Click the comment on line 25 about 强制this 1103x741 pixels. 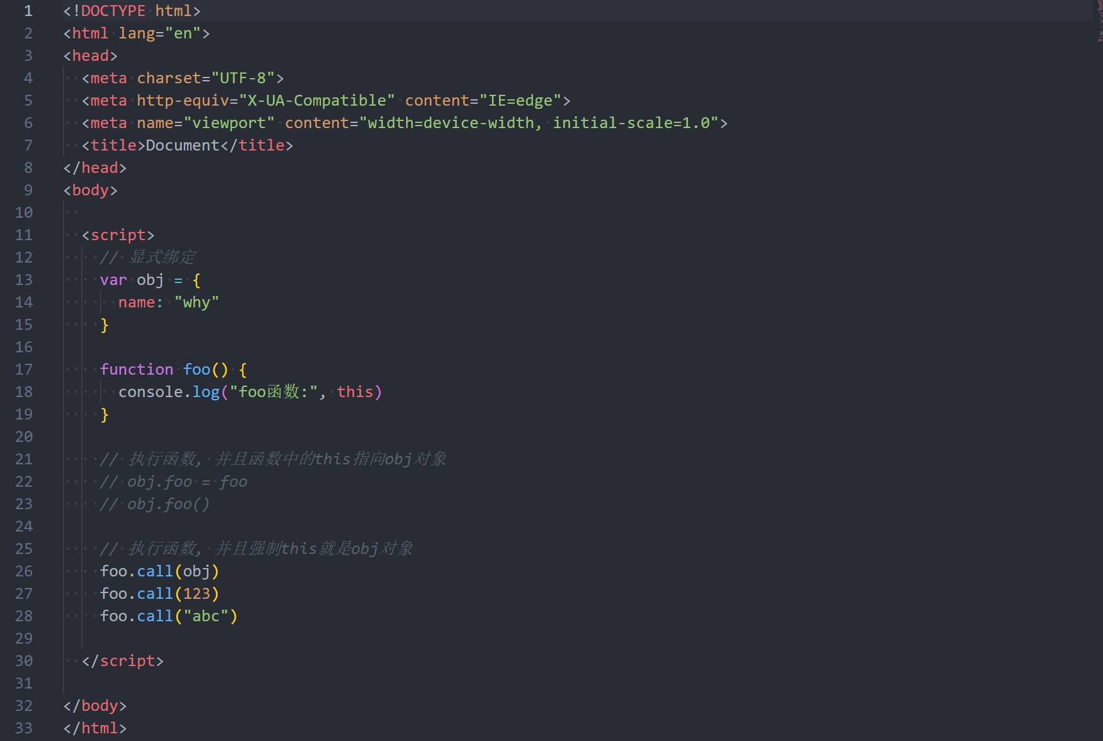257,549
